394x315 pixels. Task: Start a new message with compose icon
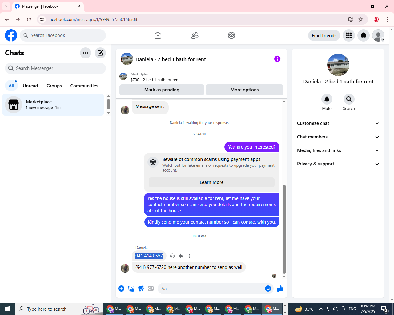100,53
